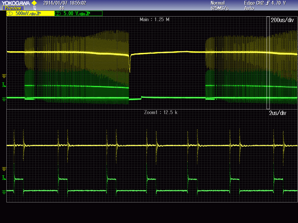298x223 pixels.
Task: Click the date and time 2014/01/07 18:55:02
Action: pos(65,3)
